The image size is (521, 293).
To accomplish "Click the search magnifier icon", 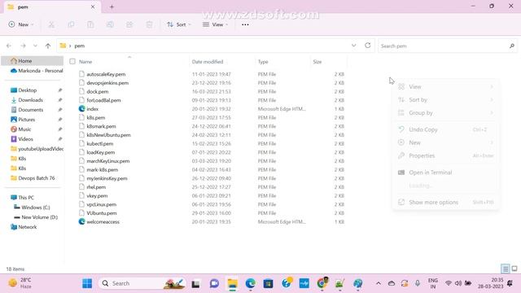I will pos(512,46).
